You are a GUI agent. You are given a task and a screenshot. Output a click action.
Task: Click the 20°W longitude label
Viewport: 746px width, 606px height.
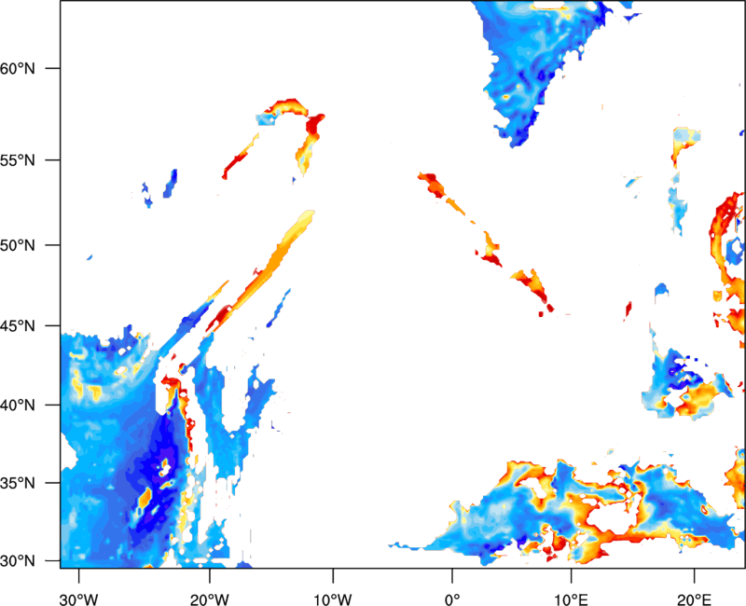tap(209, 599)
